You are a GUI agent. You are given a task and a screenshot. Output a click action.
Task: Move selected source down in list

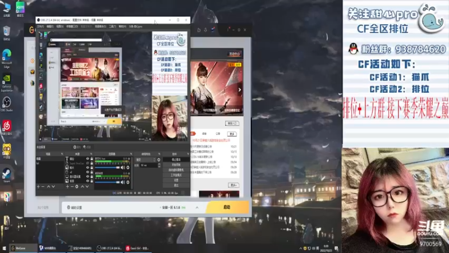(x=87, y=187)
